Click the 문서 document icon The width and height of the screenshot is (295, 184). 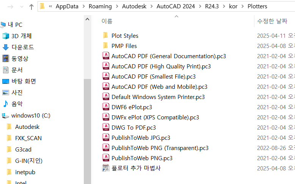6,70
